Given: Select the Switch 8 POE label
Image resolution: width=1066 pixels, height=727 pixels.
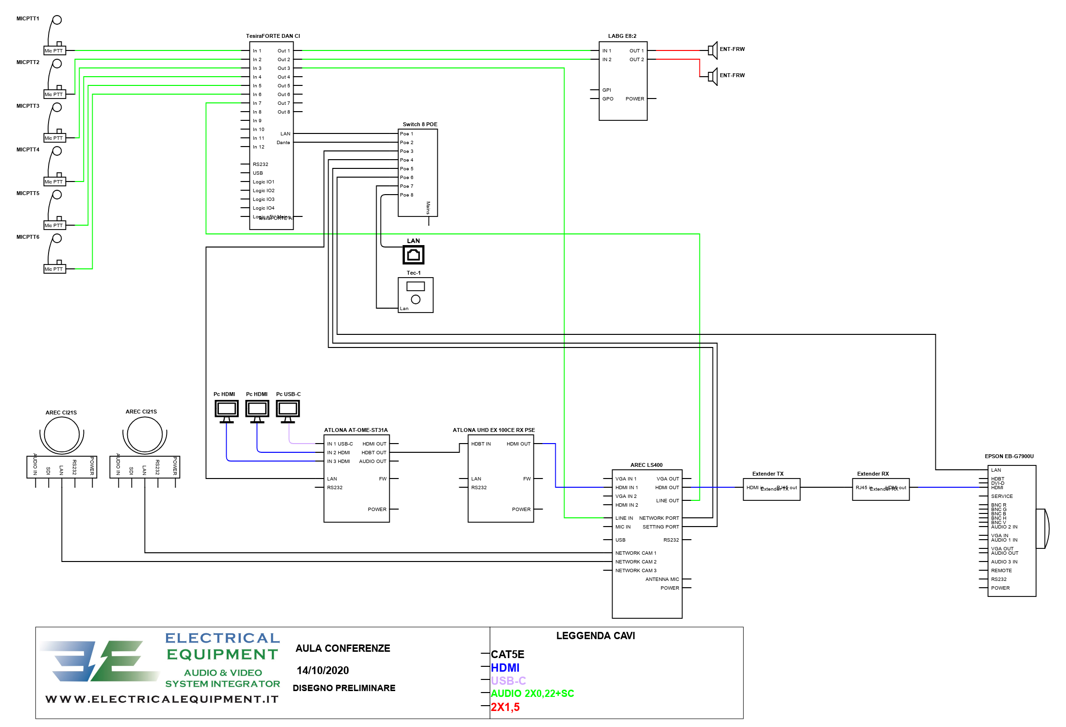Looking at the screenshot, I should (420, 124).
